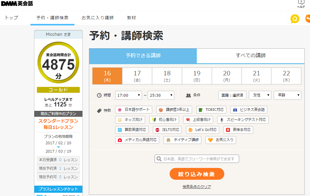The height and width of the screenshot is (196, 310).
Task: Toggle the お気に入り heart filter
Action: coord(221,140)
